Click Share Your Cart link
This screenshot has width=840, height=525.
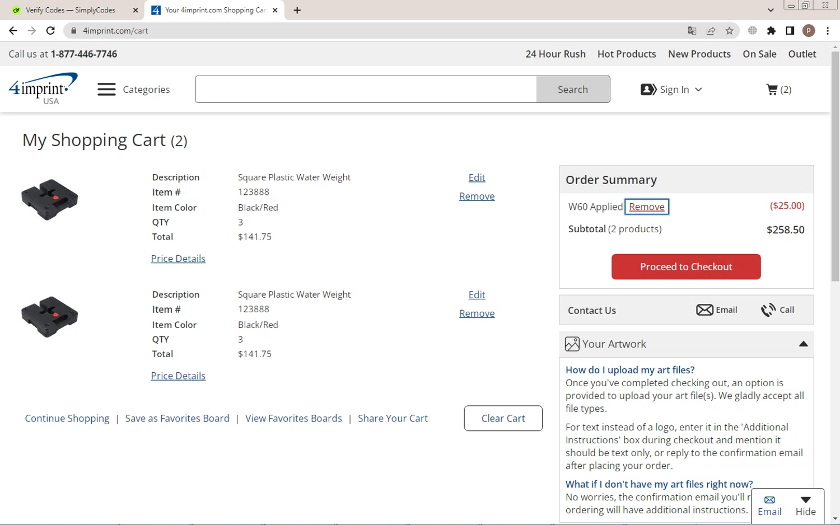point(393,419)
